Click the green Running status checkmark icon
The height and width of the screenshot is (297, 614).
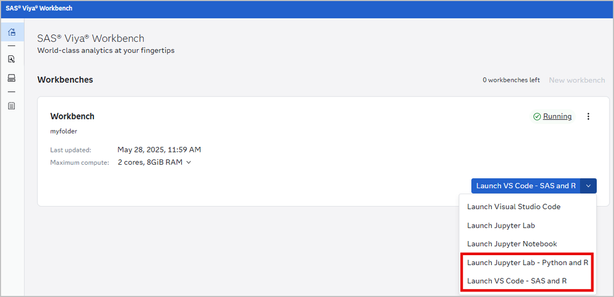pos(537,117)
